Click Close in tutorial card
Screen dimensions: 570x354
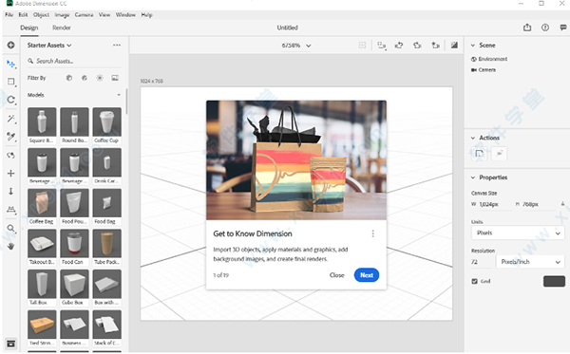[x=336, y=275]
